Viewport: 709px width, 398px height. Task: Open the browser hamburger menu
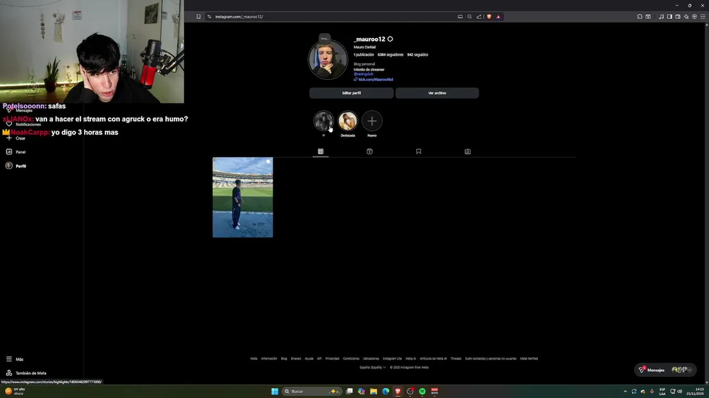[x=703, y=17]
